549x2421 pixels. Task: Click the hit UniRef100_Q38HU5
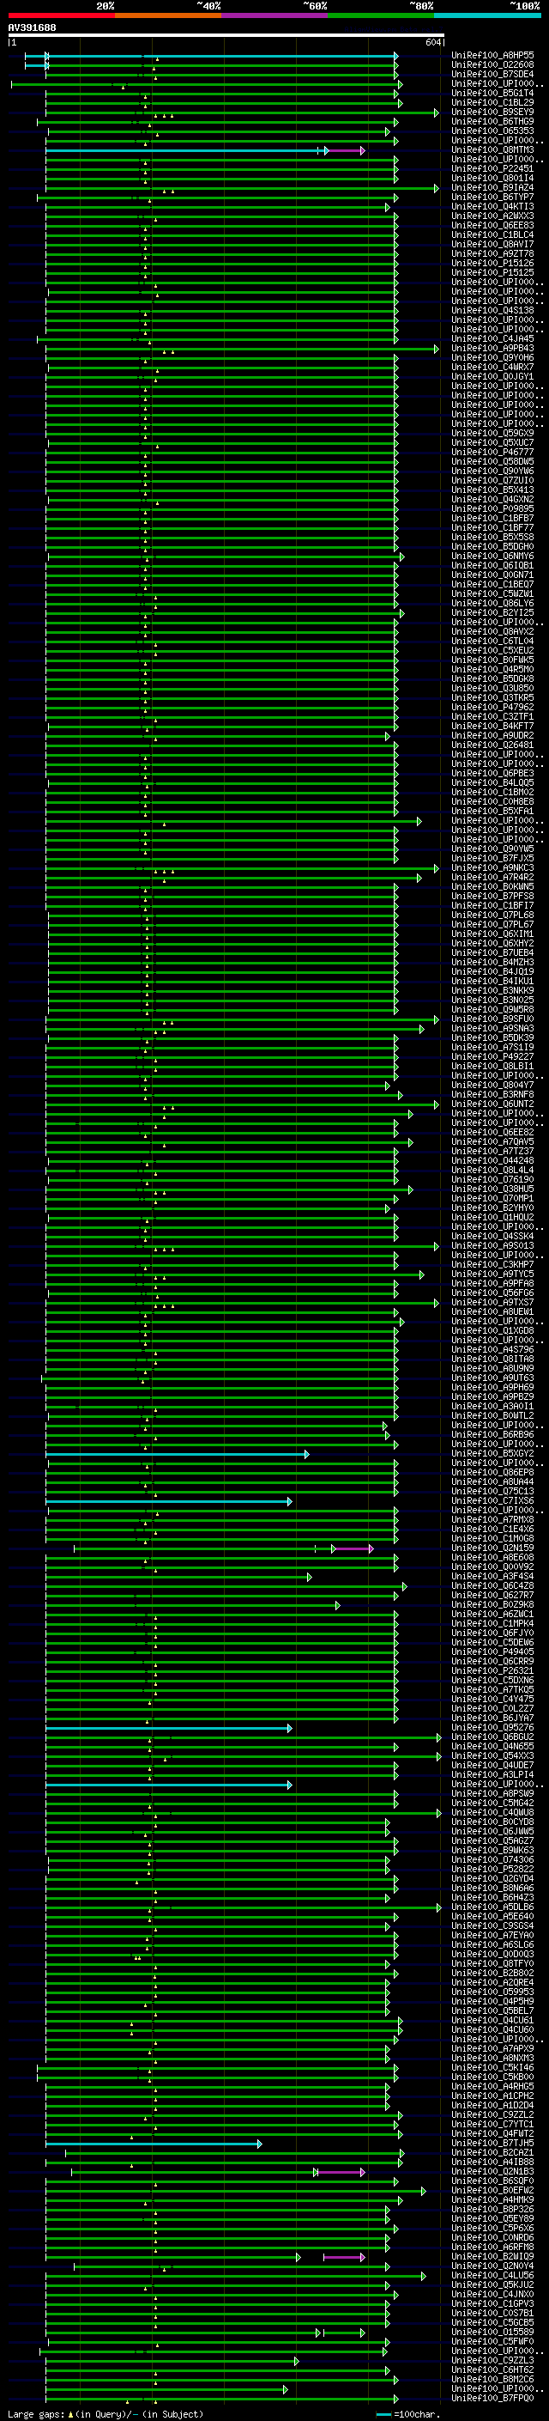tap(492, 1189)
